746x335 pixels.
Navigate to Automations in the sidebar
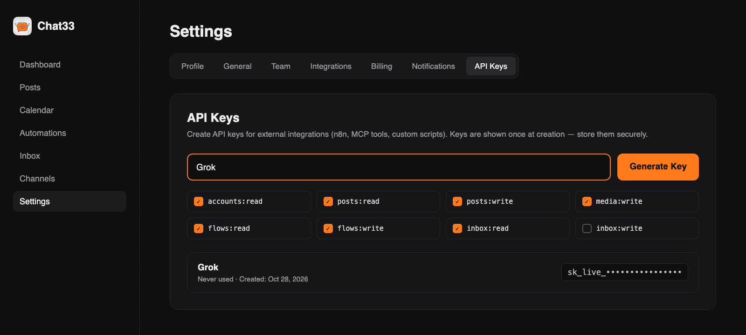coord(70,133)
